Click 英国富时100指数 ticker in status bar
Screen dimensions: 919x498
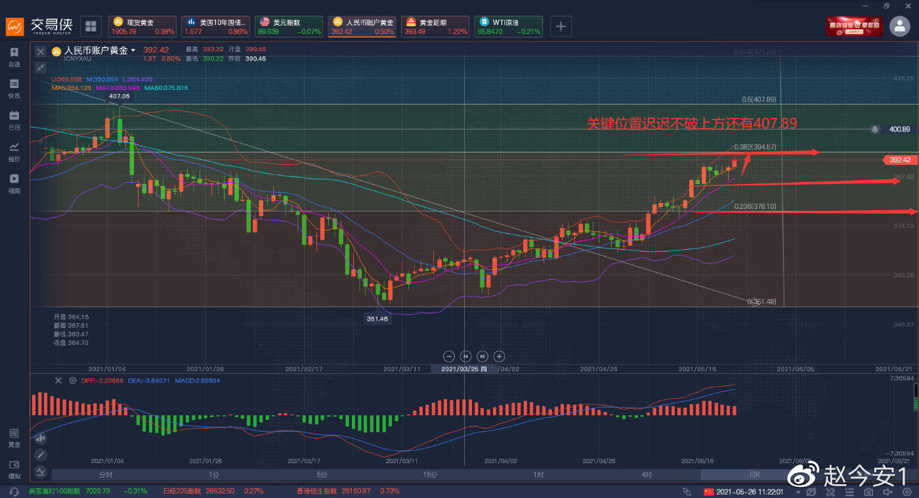[88, 491]
